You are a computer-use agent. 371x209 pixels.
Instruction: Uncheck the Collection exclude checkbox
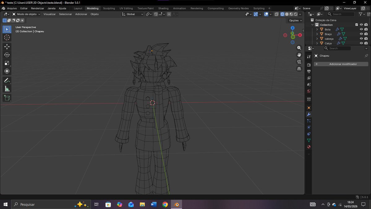coord(356,25)
